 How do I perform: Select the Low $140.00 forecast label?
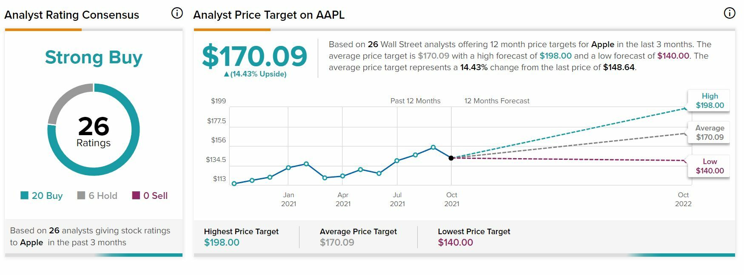click(710, 166)
